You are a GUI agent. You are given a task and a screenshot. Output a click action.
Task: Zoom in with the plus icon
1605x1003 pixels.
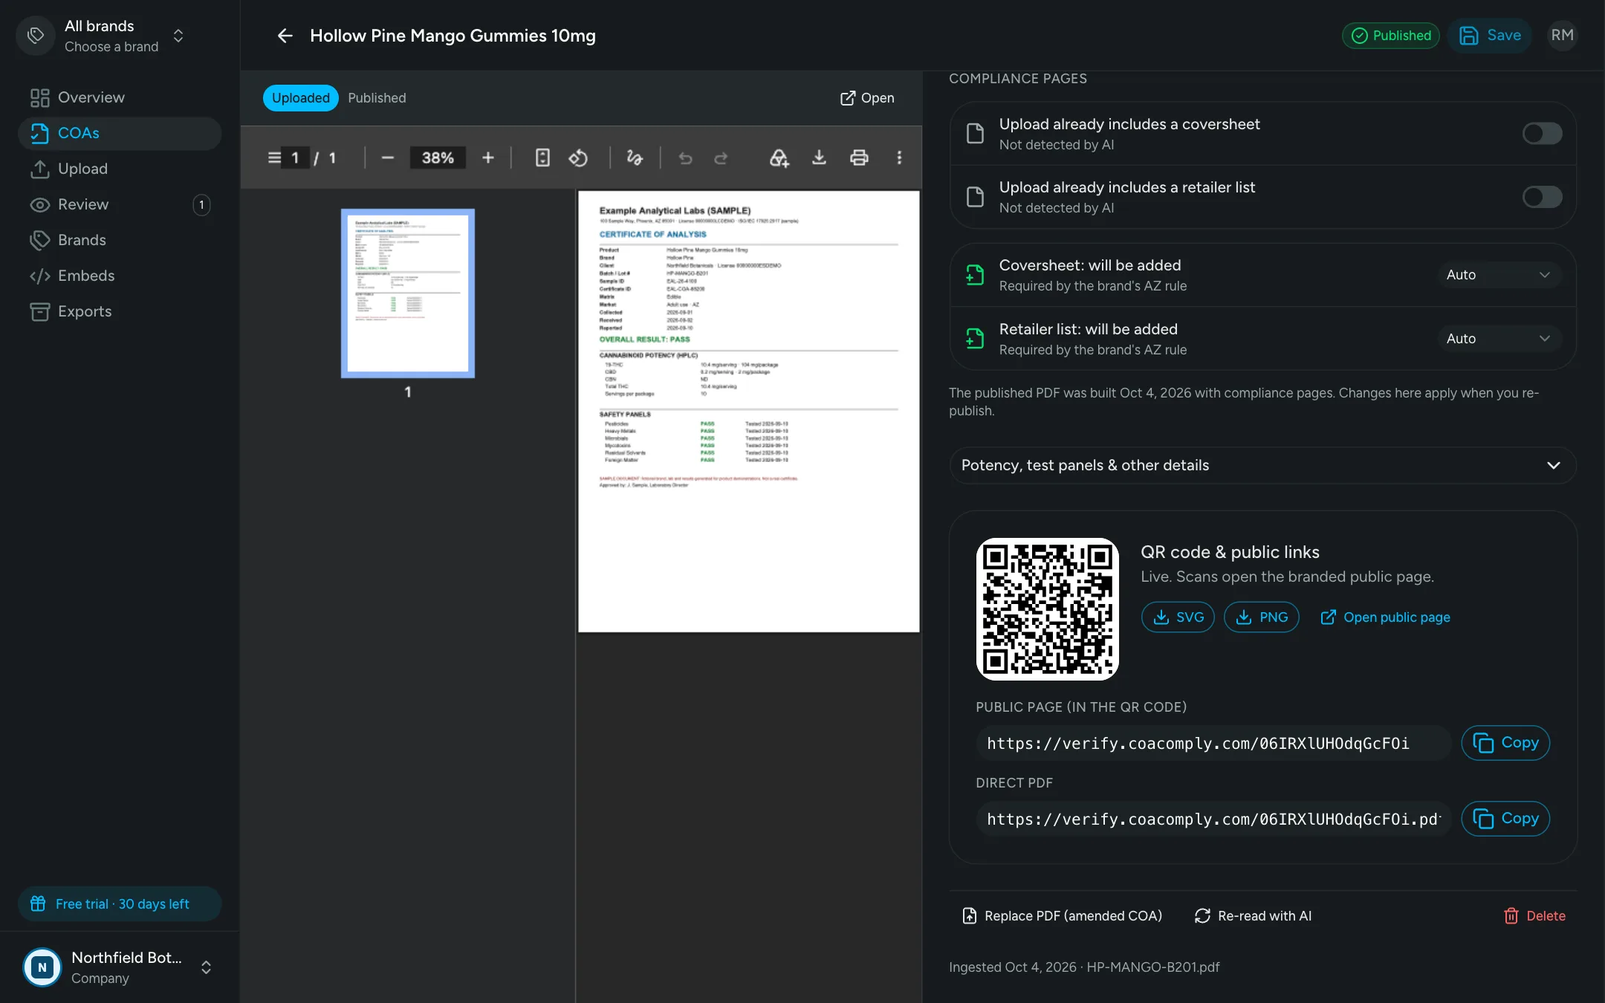tap(488, 158)
